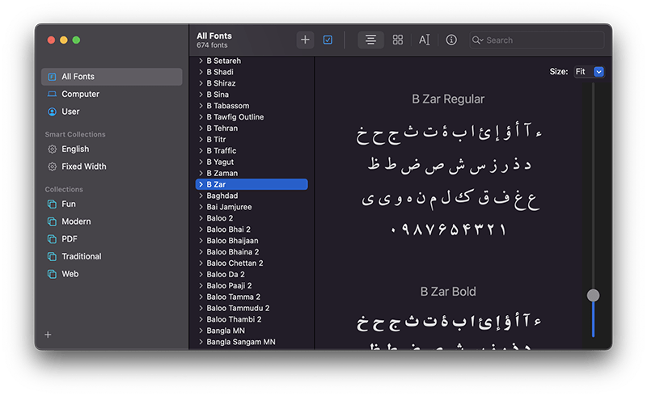Switch to Repertoire grid view icon
The image size is (647, 396).
click(398, 40)
